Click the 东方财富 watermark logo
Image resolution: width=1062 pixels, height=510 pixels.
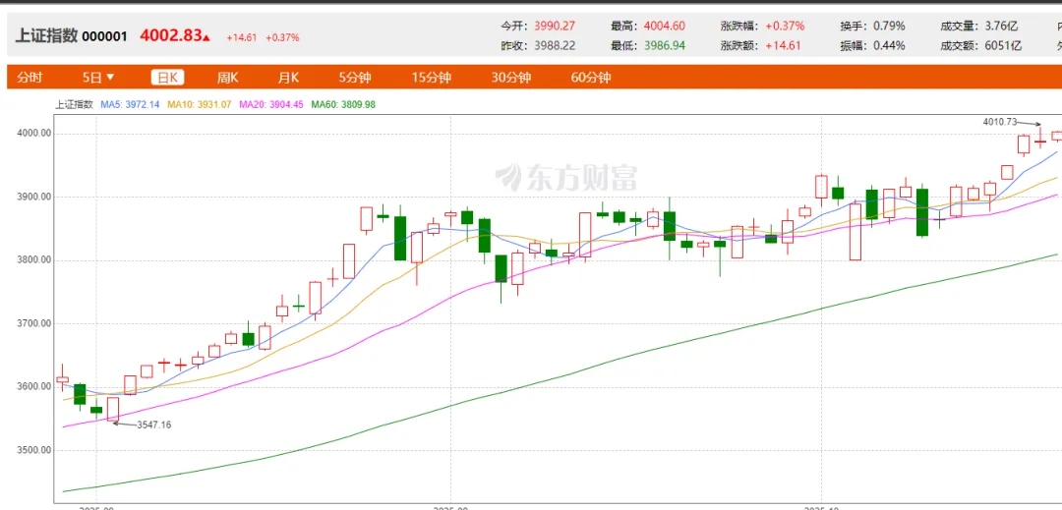click(566, 177)
